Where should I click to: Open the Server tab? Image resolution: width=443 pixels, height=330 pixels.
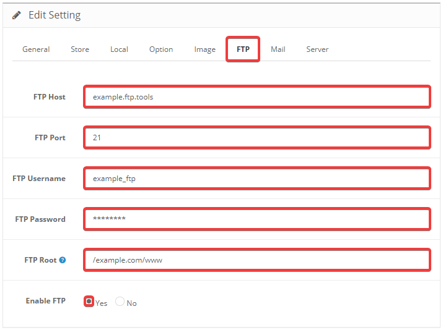(317, 49)
